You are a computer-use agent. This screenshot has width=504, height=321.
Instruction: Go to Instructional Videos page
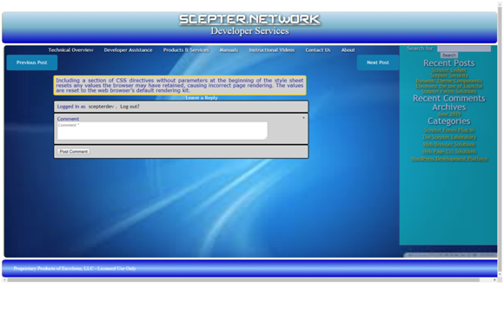(272, 50)
